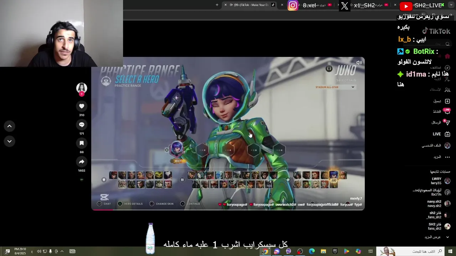
Task: Open the navy.sh2 followed account
Action: (439, 204)
